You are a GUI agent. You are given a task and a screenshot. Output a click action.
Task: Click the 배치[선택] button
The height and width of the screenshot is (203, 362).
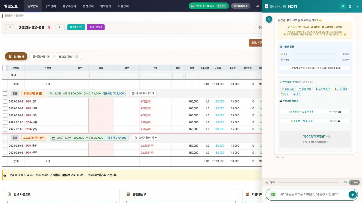click(x=96, y=27)
